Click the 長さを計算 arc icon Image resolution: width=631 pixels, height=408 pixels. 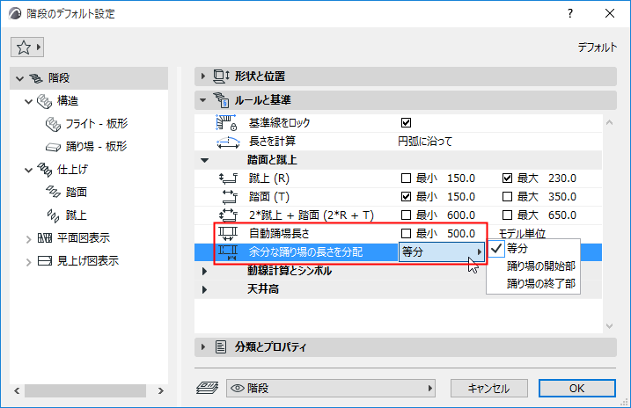228,142
